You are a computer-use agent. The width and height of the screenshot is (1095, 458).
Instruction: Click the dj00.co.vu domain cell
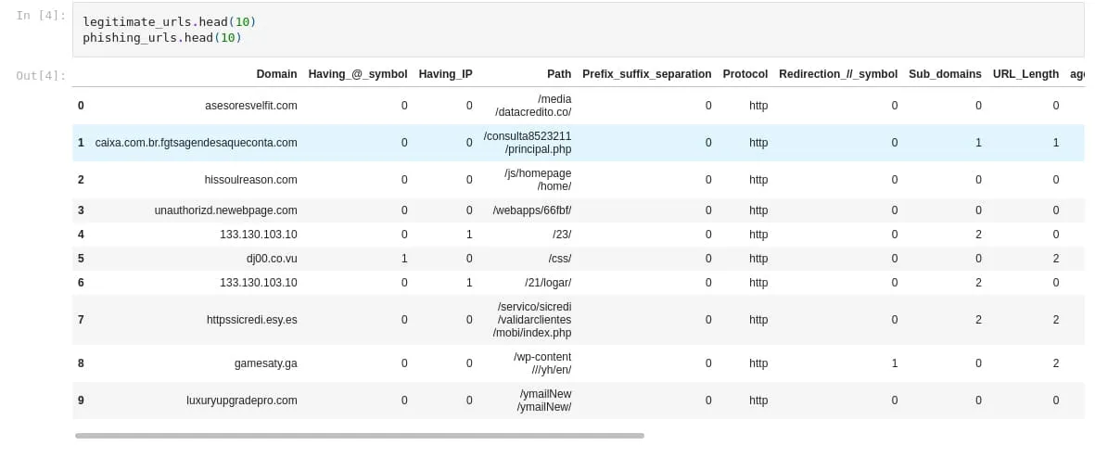click(272, 259)
